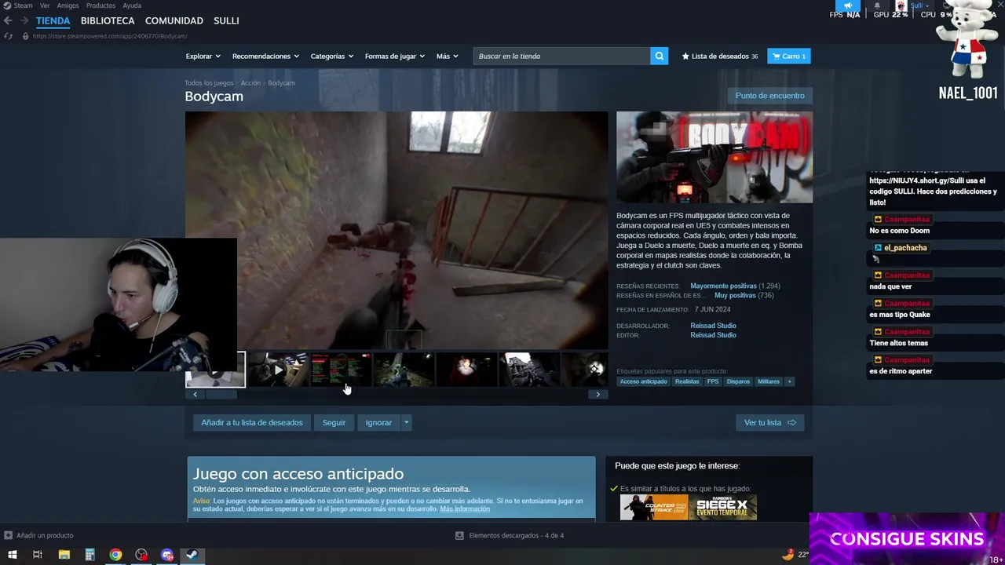Screen dimensions: 1005x565
Task: Click the Steam taskbar icon
Action: (x=192, y=555)
